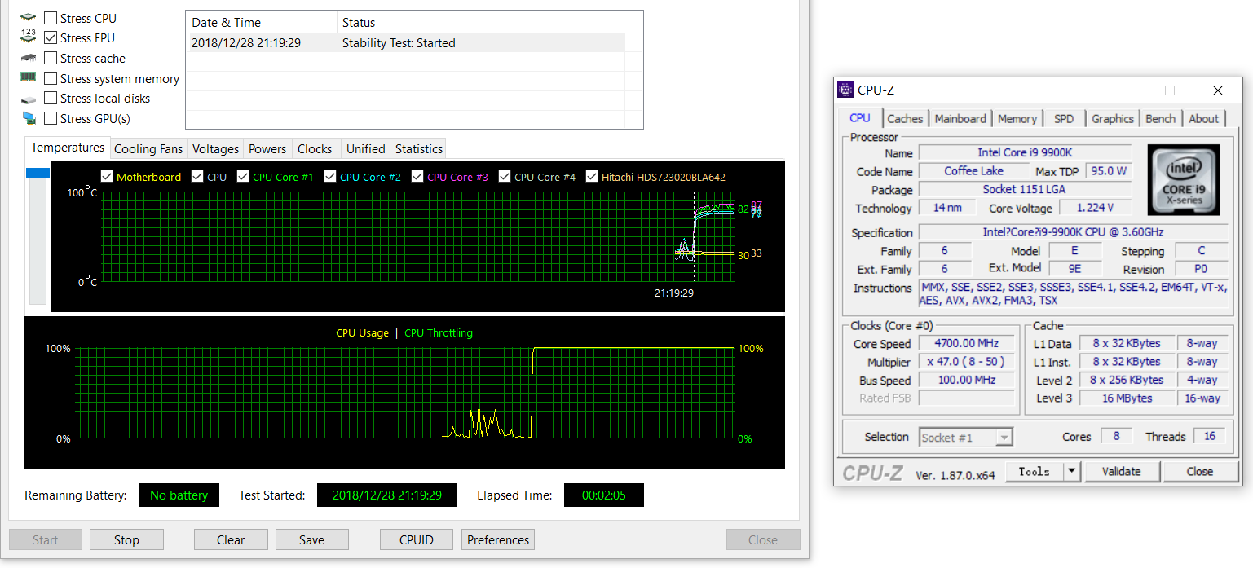The height and width of the screenshot is (568, 1253).
Task: Enable the Stress GPU(s) checkbox
Action: point(51,118)
